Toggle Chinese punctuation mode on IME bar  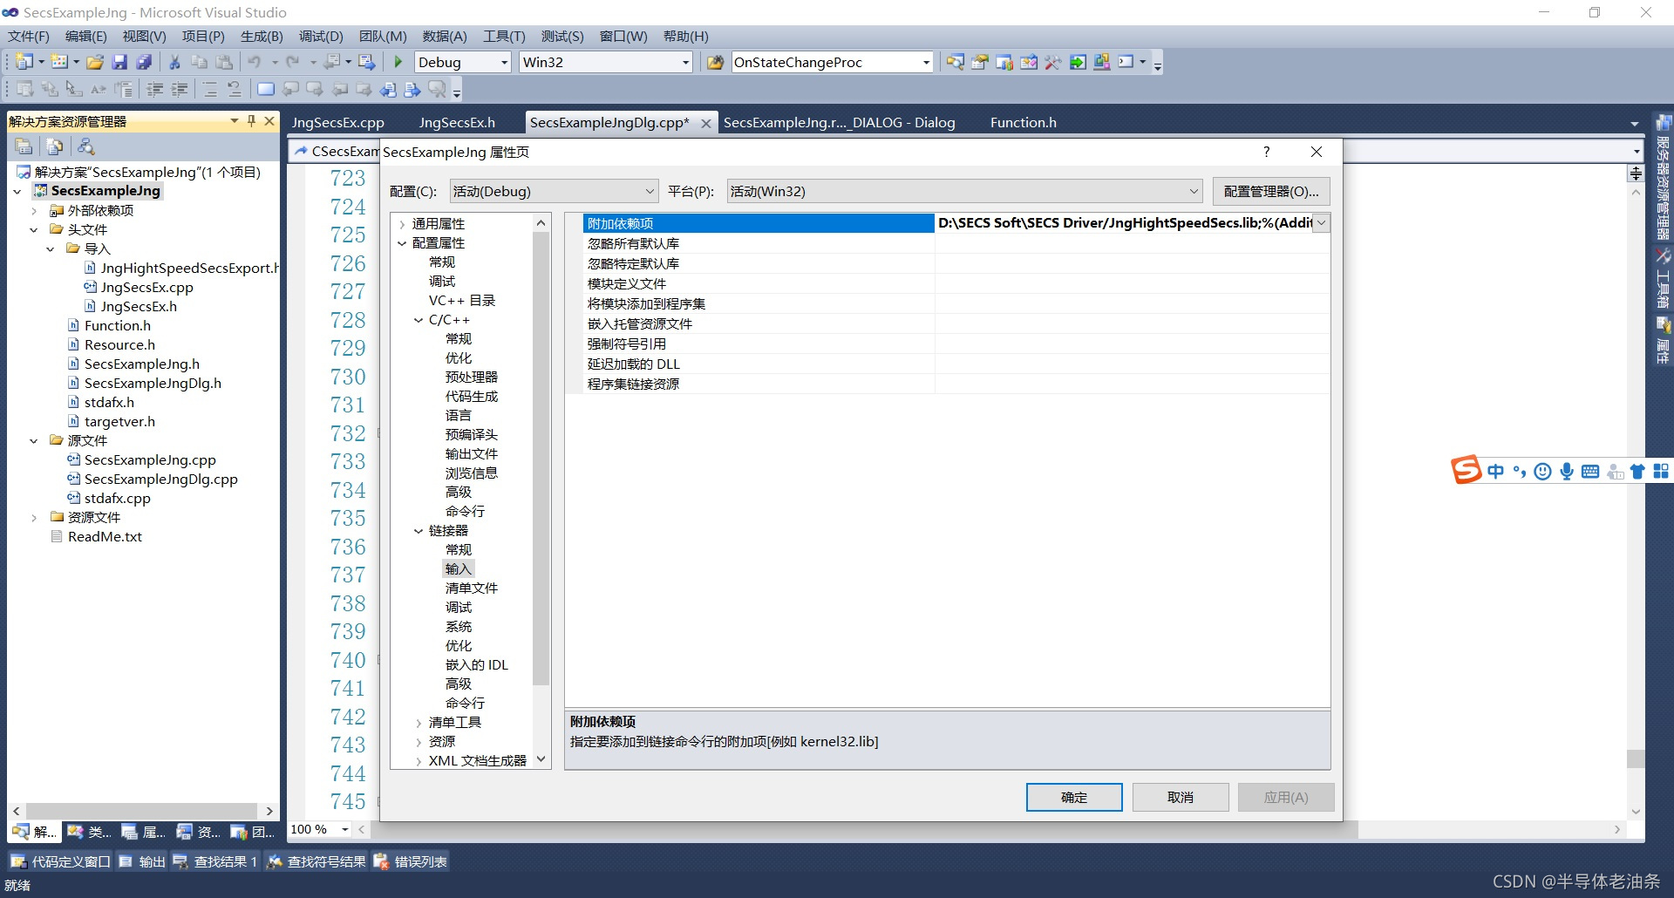(1520, 472)
